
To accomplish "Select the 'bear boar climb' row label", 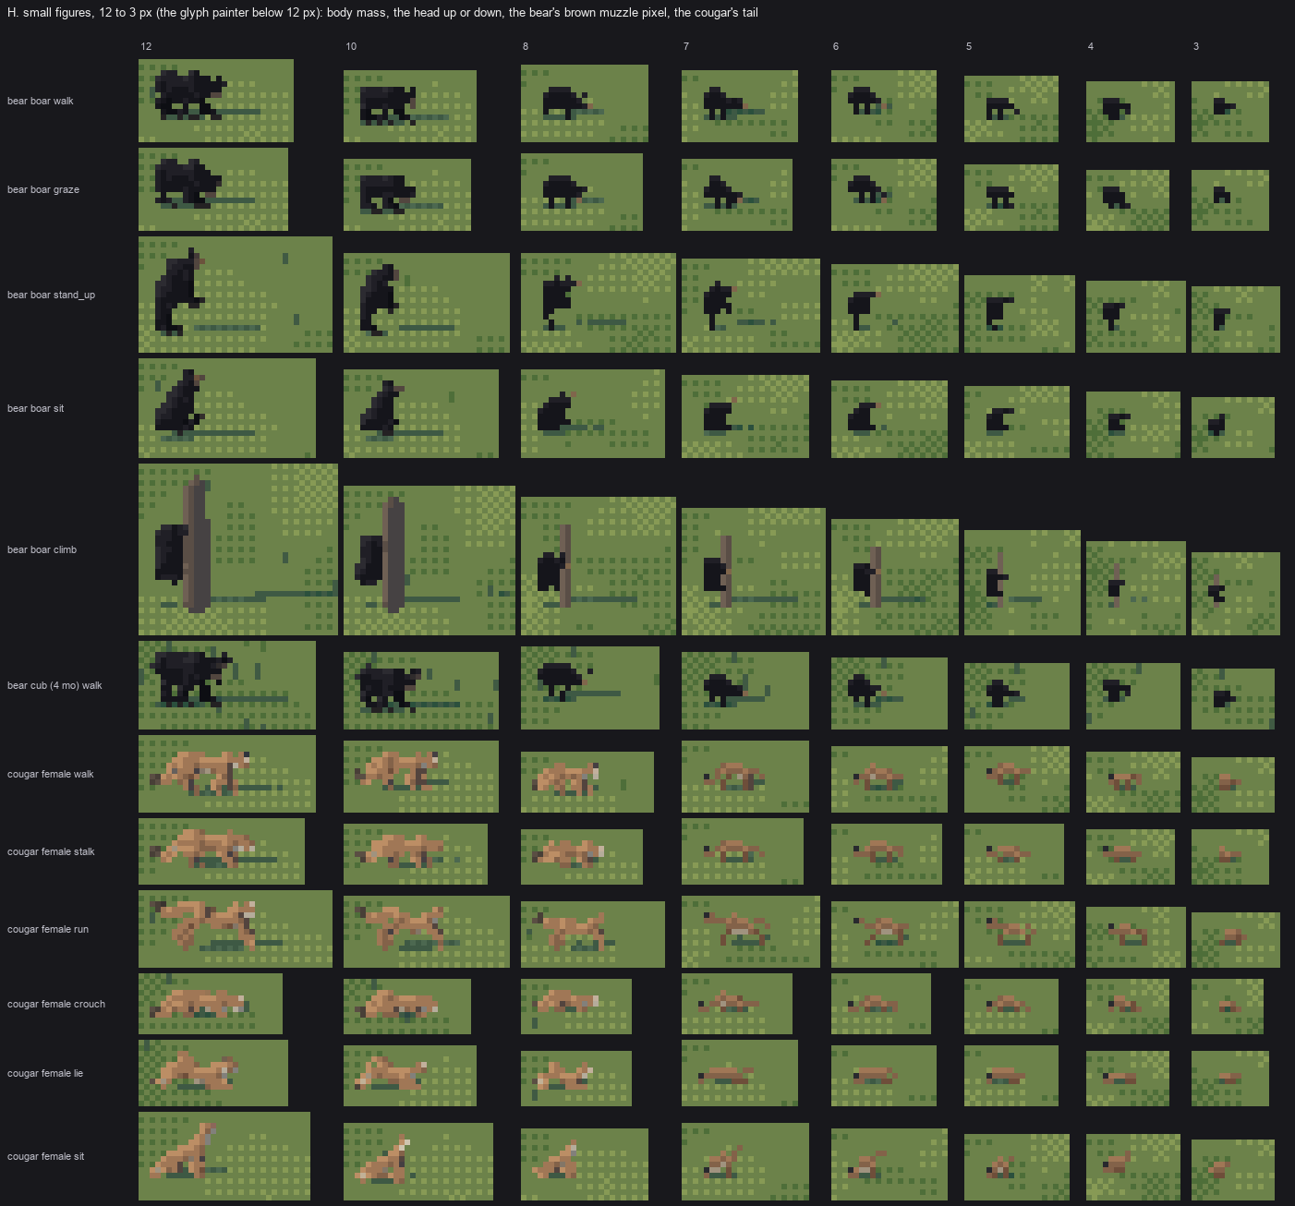I will pos(42,549).
